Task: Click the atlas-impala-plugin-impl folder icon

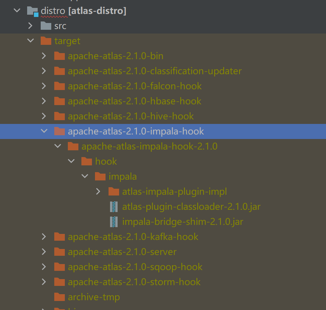Action: pos(114,191)
